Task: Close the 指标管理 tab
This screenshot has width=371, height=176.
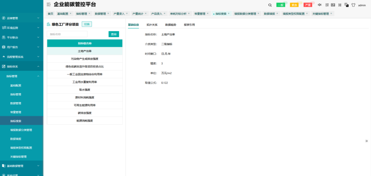Action: 89,13
